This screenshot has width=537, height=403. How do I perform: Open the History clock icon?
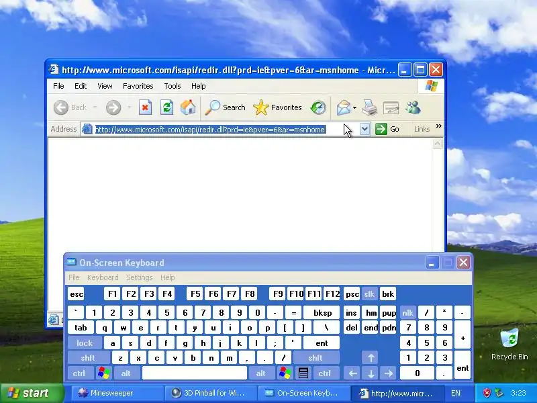point(318,107)
